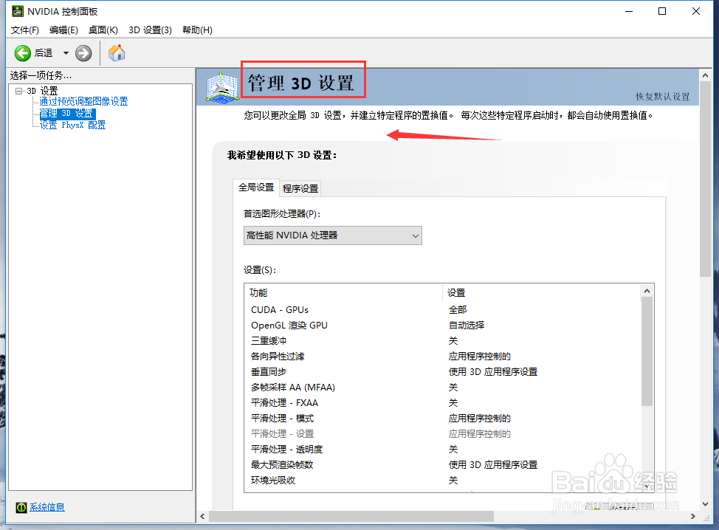Click the main panel vertical scrollbar thumb
719x530 pixels.
705,179
